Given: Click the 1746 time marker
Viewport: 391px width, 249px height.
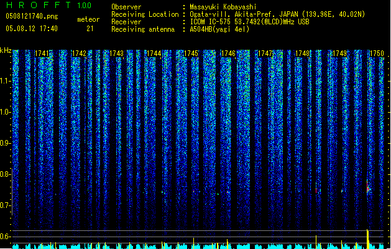Looking at the screenshot, I should (x=228, y=54).
